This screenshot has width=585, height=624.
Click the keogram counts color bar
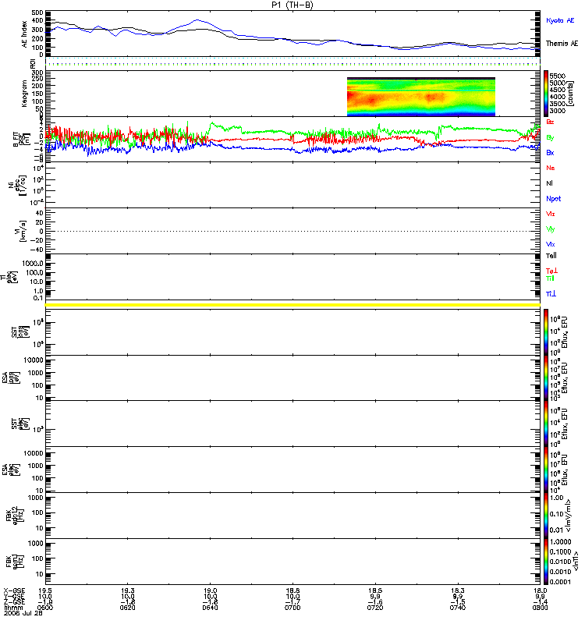546,94
